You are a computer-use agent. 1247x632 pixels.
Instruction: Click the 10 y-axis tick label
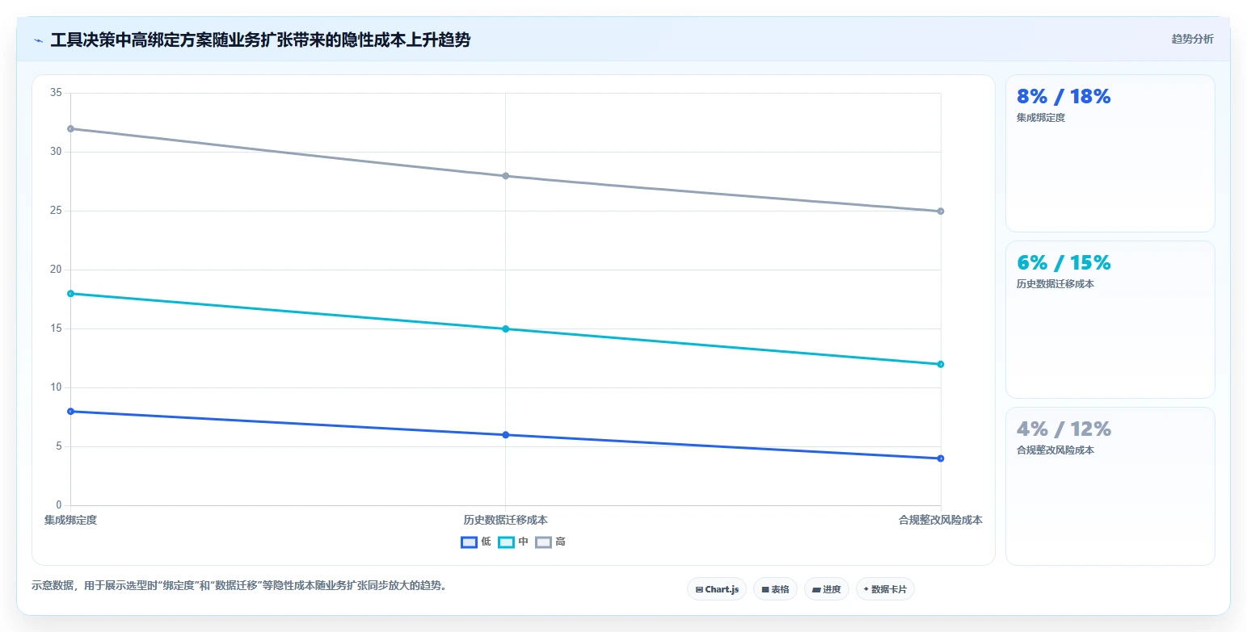[56, 387]
